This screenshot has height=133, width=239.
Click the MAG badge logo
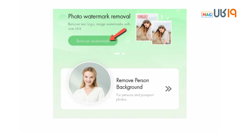pyautogui.click(x=207, y=15)
